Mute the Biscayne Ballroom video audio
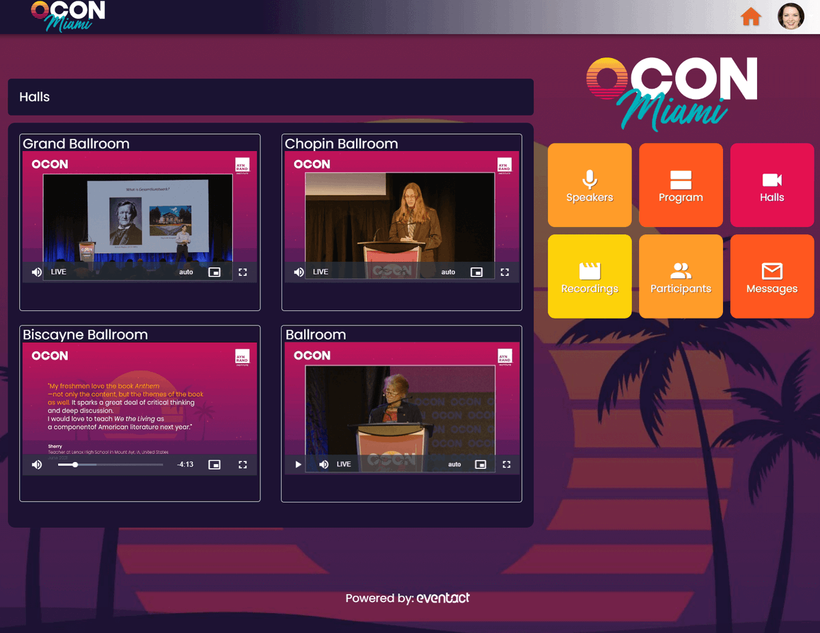This screenshot has width=820, height=633. [x=36, y=464]
